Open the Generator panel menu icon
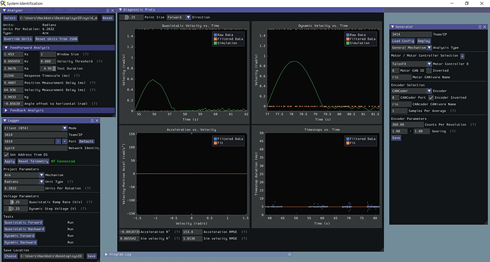The image size is (490, 262). tap(480, 27)
